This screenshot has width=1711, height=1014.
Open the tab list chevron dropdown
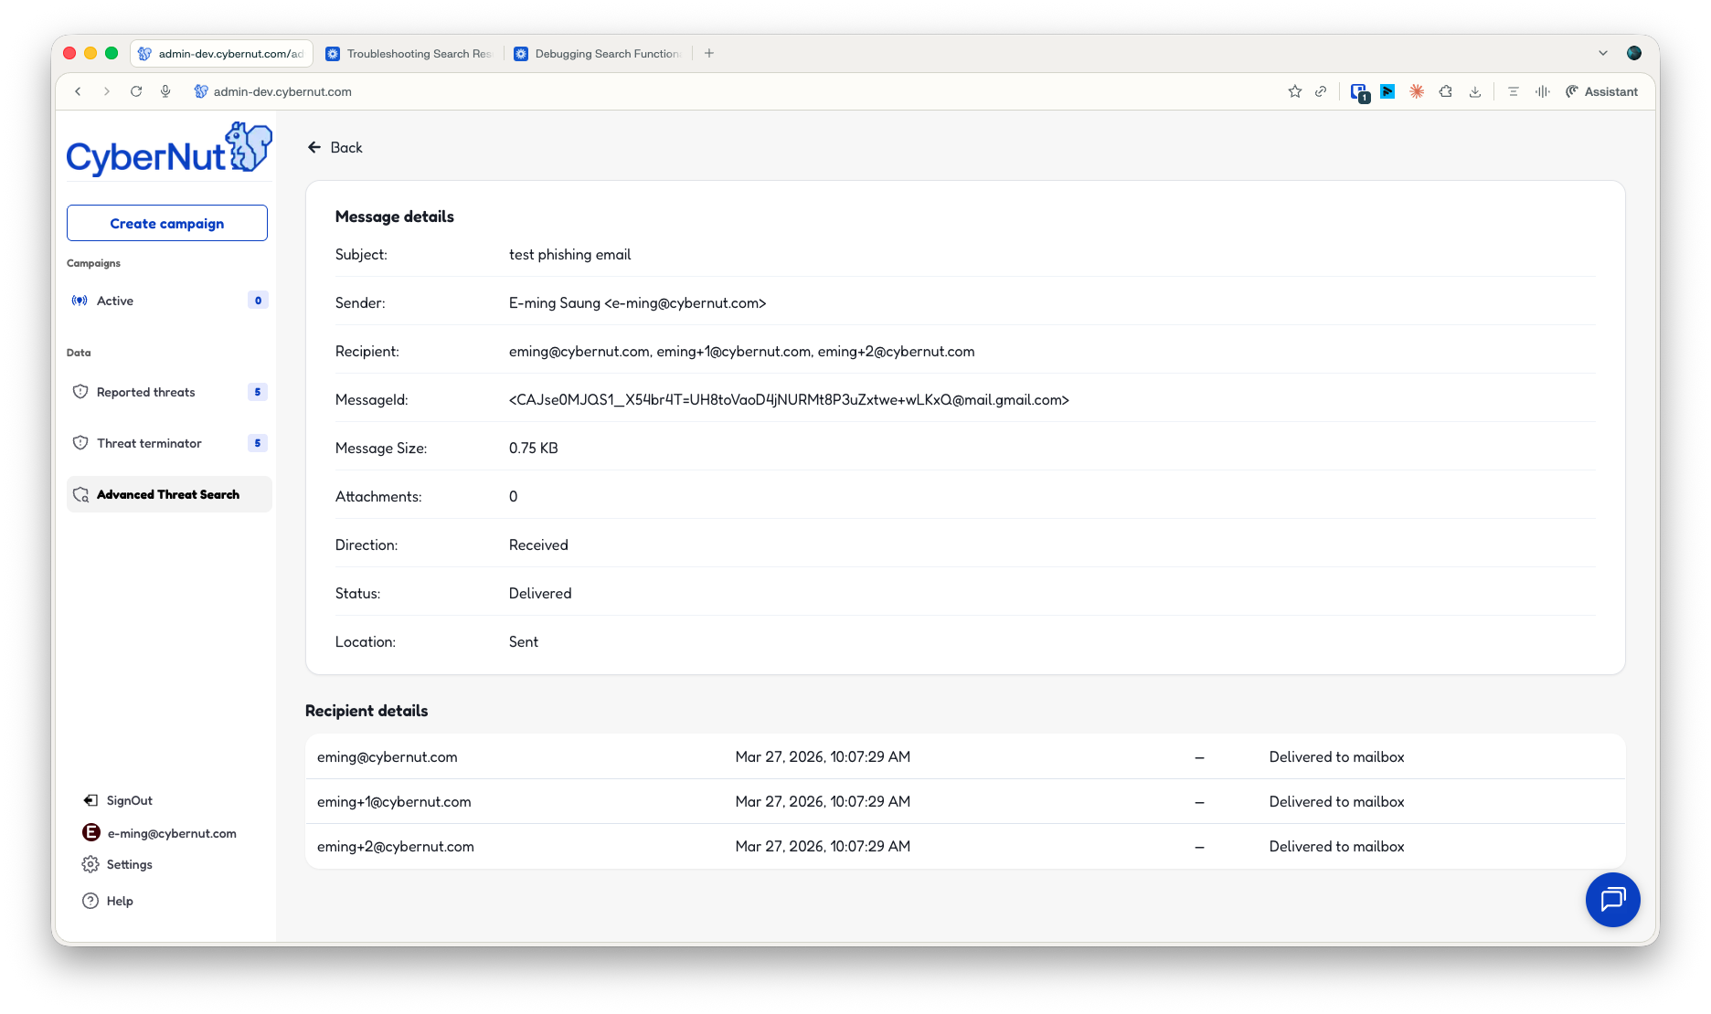point(1603,53)
